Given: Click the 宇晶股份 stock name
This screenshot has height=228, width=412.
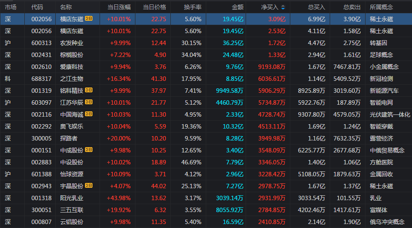Looking at the screenshot, I should click(72, 186).
